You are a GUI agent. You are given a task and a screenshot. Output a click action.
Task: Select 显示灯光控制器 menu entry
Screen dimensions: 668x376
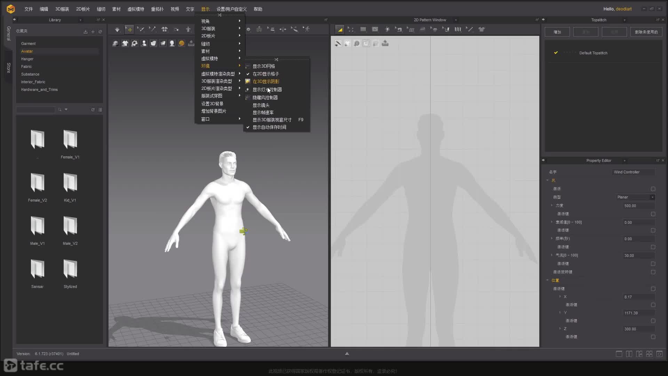267,89
